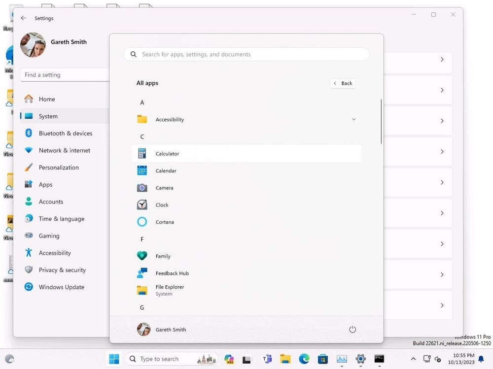This screenshot has width=493, height=369.
Task: Select letter G section header
Action: tap(142, 307)
